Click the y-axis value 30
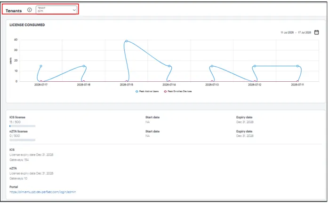 pyautogui.click(x=16, y=50)
